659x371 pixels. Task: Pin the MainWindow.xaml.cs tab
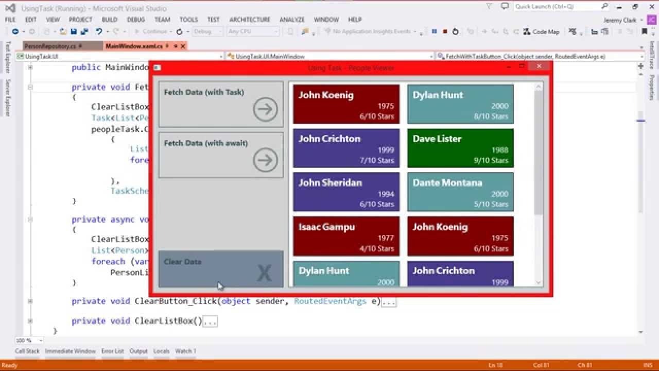pyautogui.click(x=176, y=46)
